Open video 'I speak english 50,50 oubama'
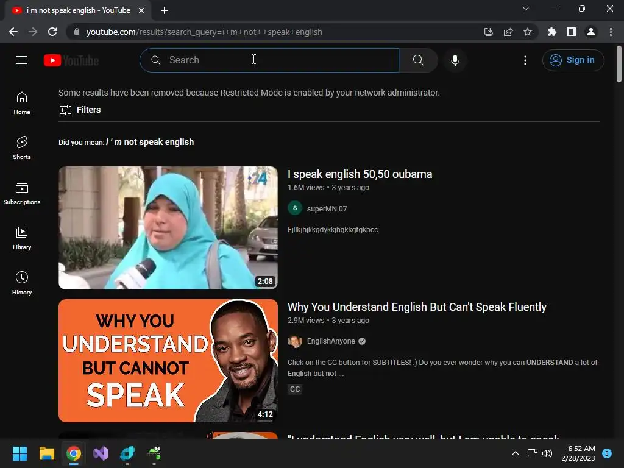This screenshot has width=624, height=468. click(360, 174)
